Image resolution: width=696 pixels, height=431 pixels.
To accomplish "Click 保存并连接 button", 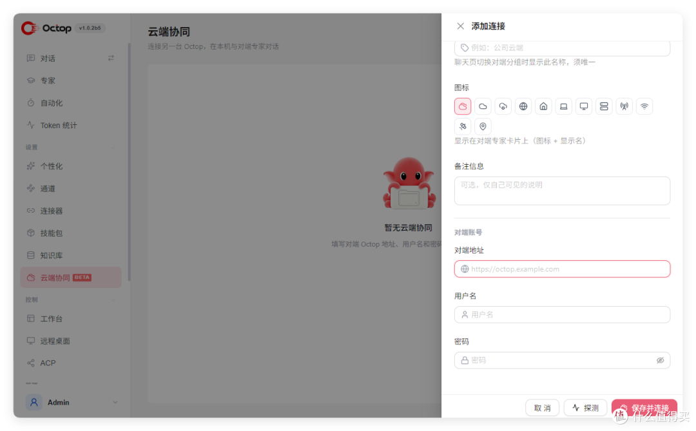I will pyautogui.click(x=644, y=408).
